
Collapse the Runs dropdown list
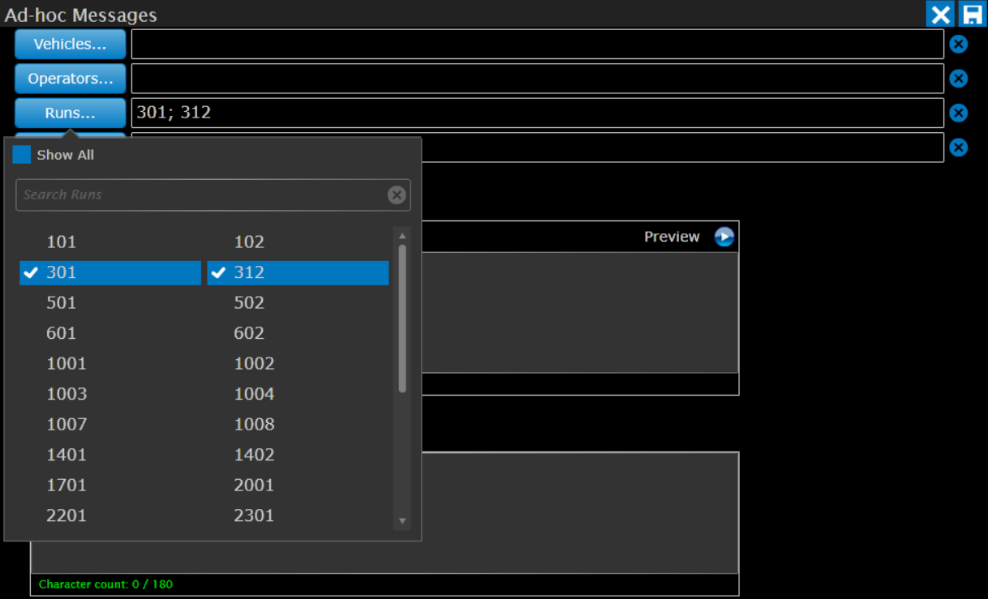70,113
